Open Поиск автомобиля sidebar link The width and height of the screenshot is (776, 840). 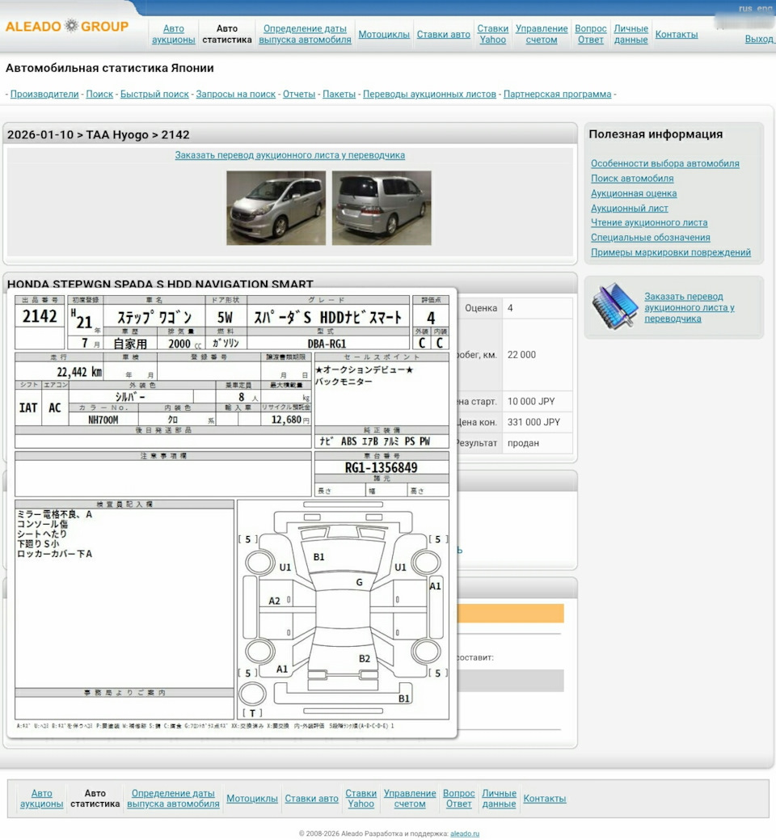632,179
